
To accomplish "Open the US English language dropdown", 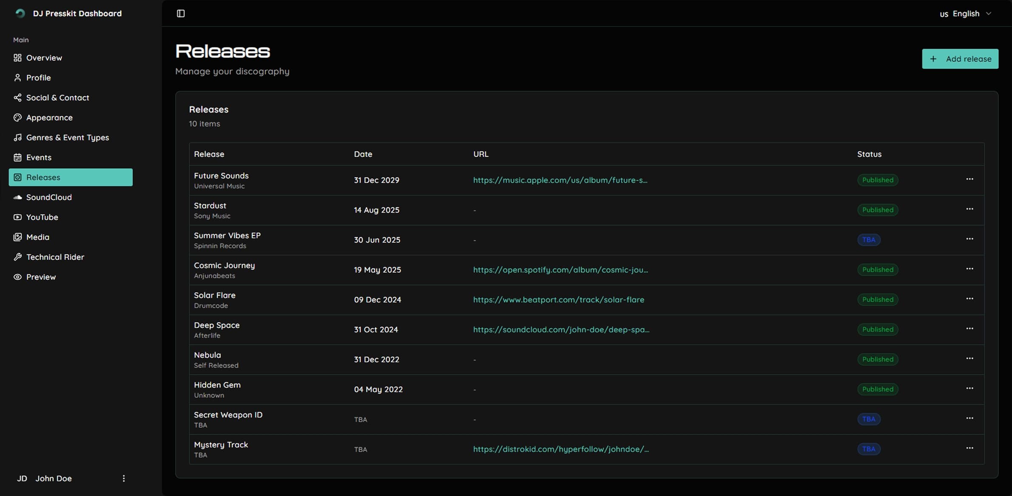I will [x=965, y=13].
